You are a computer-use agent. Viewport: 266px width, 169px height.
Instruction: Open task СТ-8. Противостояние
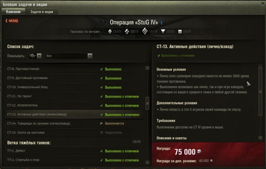74,69
